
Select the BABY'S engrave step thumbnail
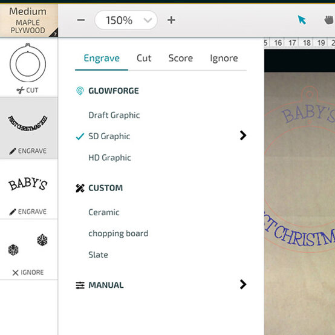[28, 183]
